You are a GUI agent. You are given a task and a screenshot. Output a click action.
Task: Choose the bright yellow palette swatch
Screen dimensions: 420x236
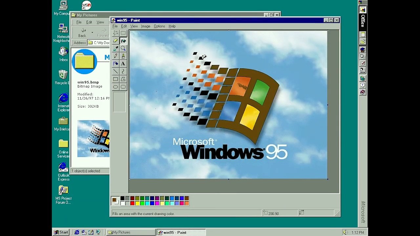(x=137, y=203)
